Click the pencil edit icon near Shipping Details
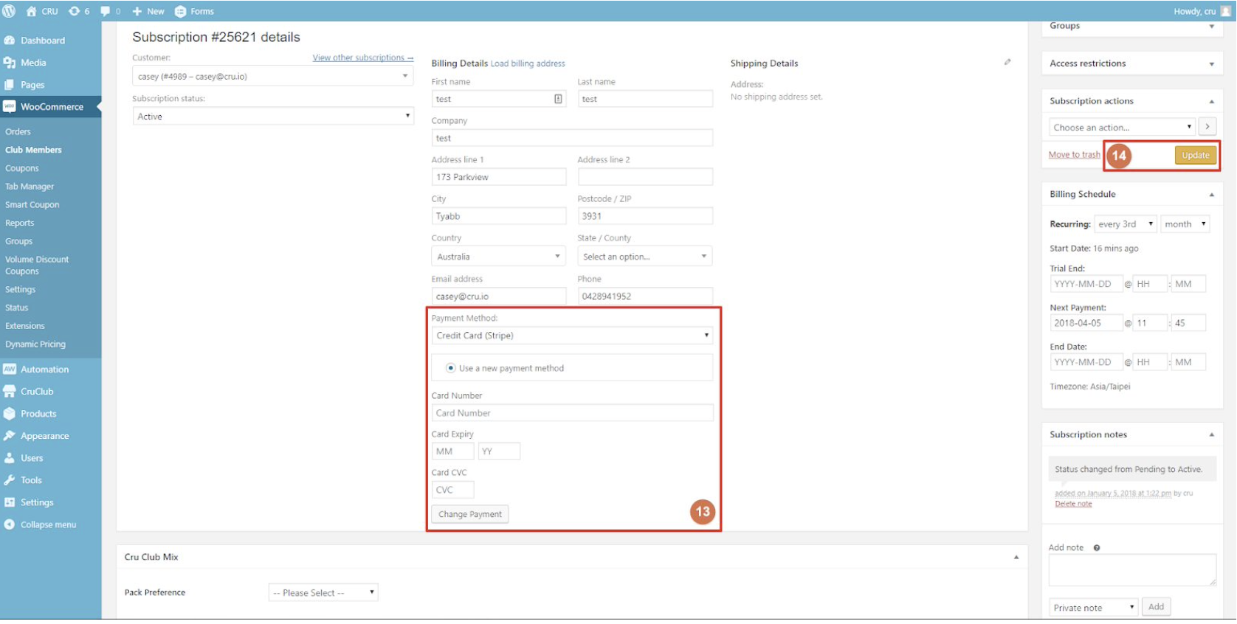 point(1007,62)
